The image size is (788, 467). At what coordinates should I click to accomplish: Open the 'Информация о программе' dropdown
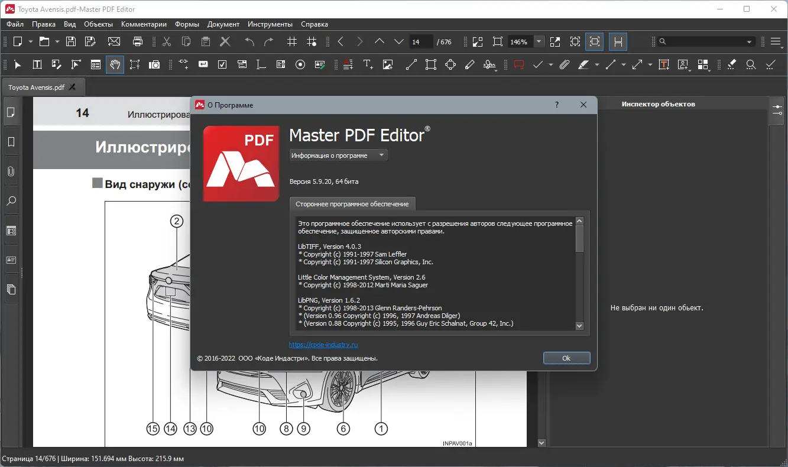click(x=338, y=155)
